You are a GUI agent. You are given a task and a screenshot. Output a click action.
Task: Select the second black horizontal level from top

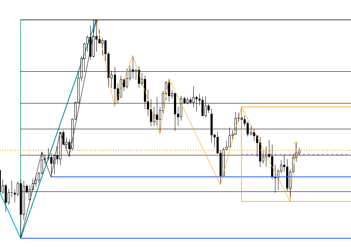[215, 71]
